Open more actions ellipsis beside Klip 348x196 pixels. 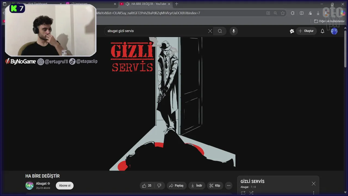point(229,186)
